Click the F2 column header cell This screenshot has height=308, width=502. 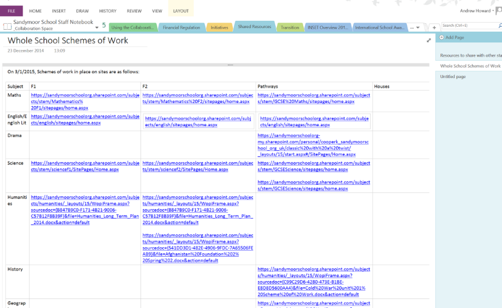coord(198,86)
